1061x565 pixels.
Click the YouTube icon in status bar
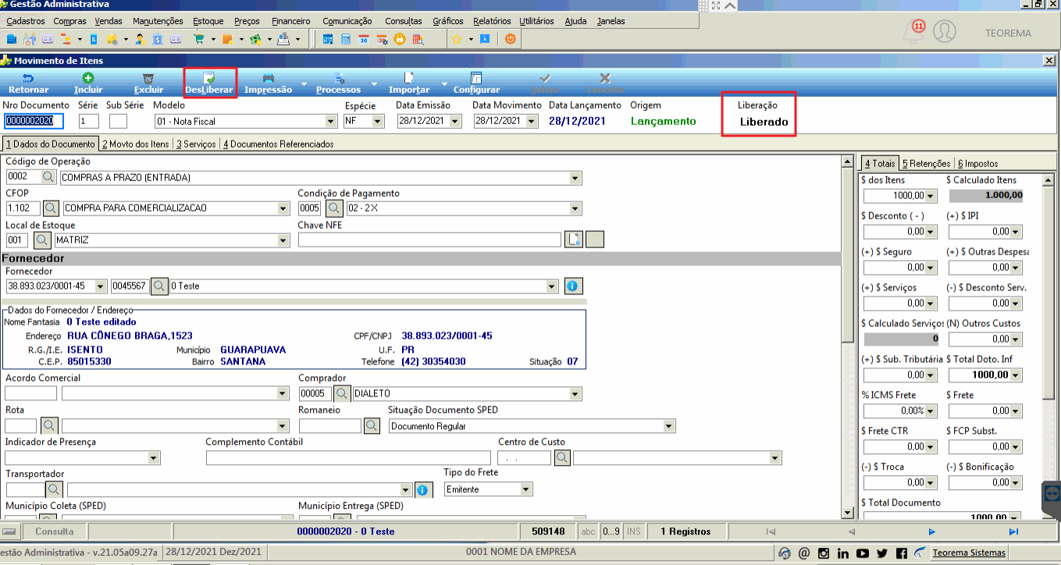click(x=862, y=553)
